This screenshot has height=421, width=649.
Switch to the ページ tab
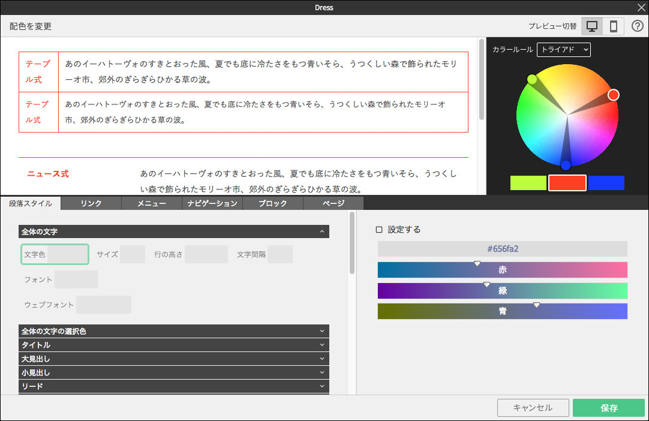point(333,203)
